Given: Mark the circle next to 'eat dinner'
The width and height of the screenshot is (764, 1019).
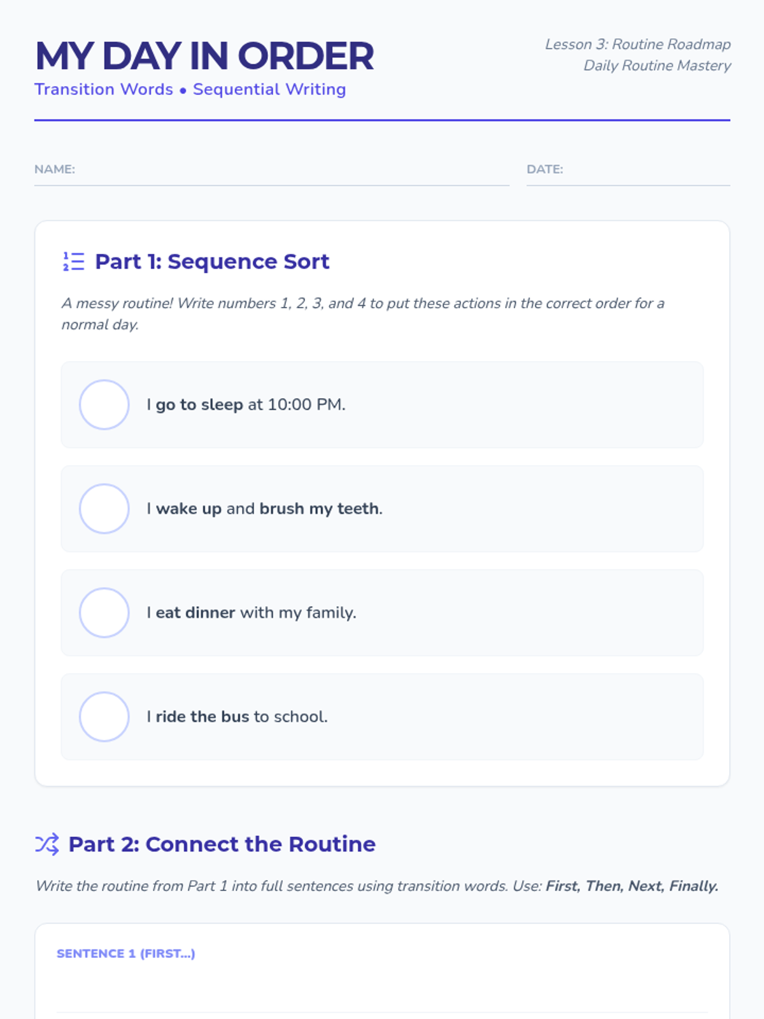Looking at the screenshot, I should [104, 613].
